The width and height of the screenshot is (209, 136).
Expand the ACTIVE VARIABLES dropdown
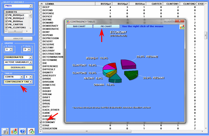[31, 62]
